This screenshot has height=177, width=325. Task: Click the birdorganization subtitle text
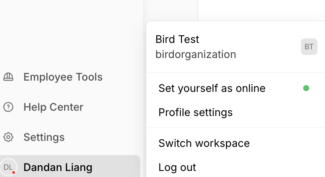tap(196, 54)
